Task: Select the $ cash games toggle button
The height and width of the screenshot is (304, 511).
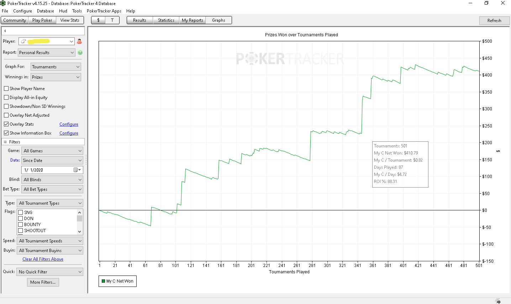Action: [x=98, y=20]
